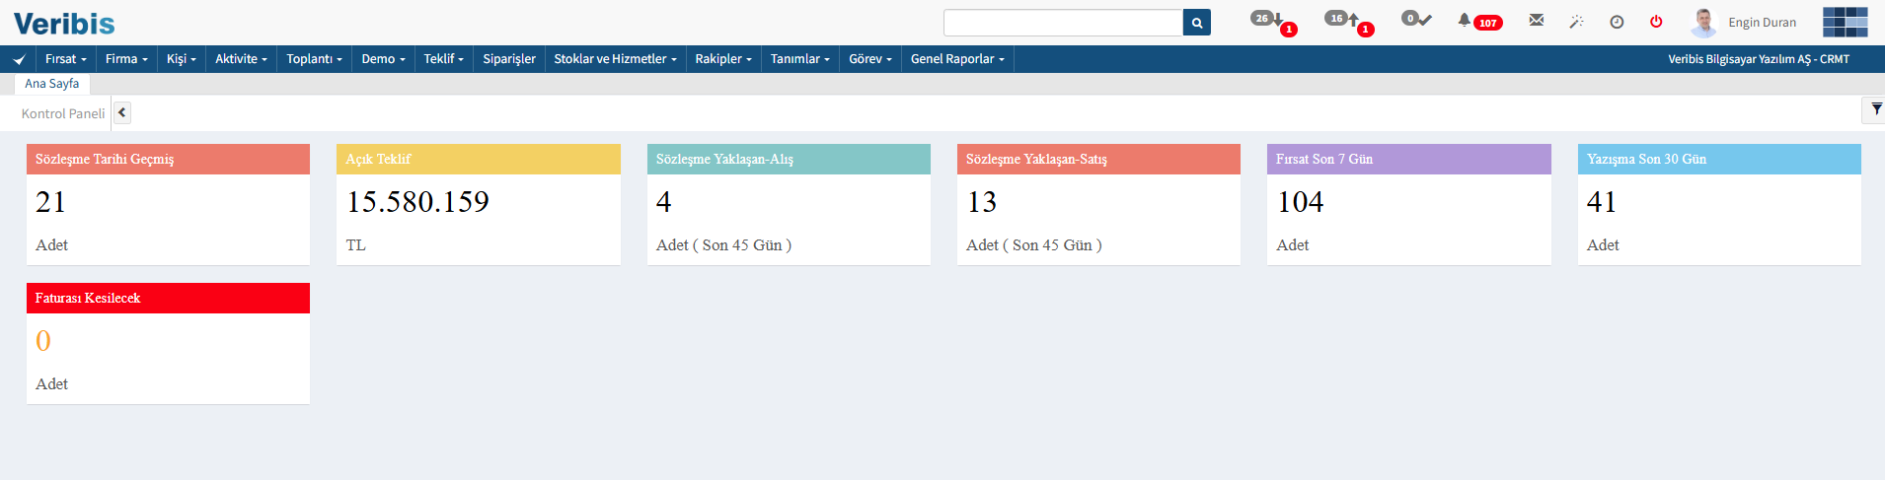Open the bell notifications icon
The height and width of the screenshot is (480, 1885).
pyautogui.click(x=1465, y=20)
